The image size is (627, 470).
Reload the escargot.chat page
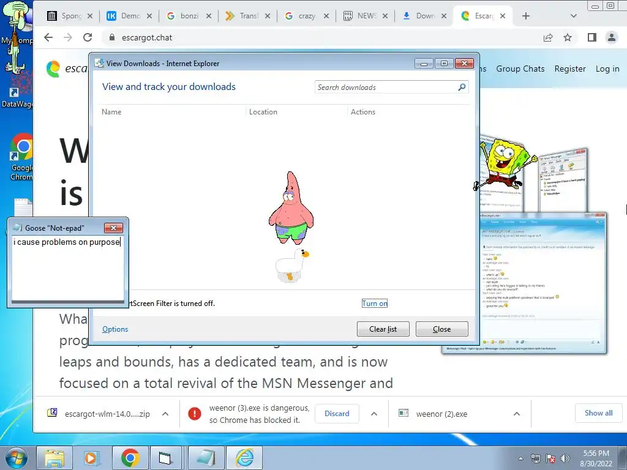tap(88, 37)
